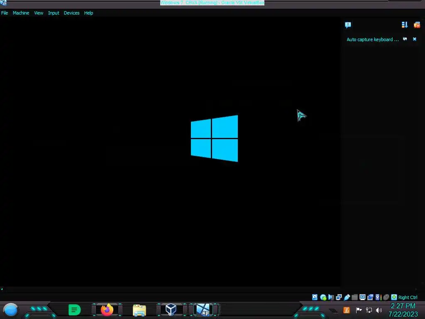Click the screen recording status icon
The image size is (425, 319).
coord(370,297)
